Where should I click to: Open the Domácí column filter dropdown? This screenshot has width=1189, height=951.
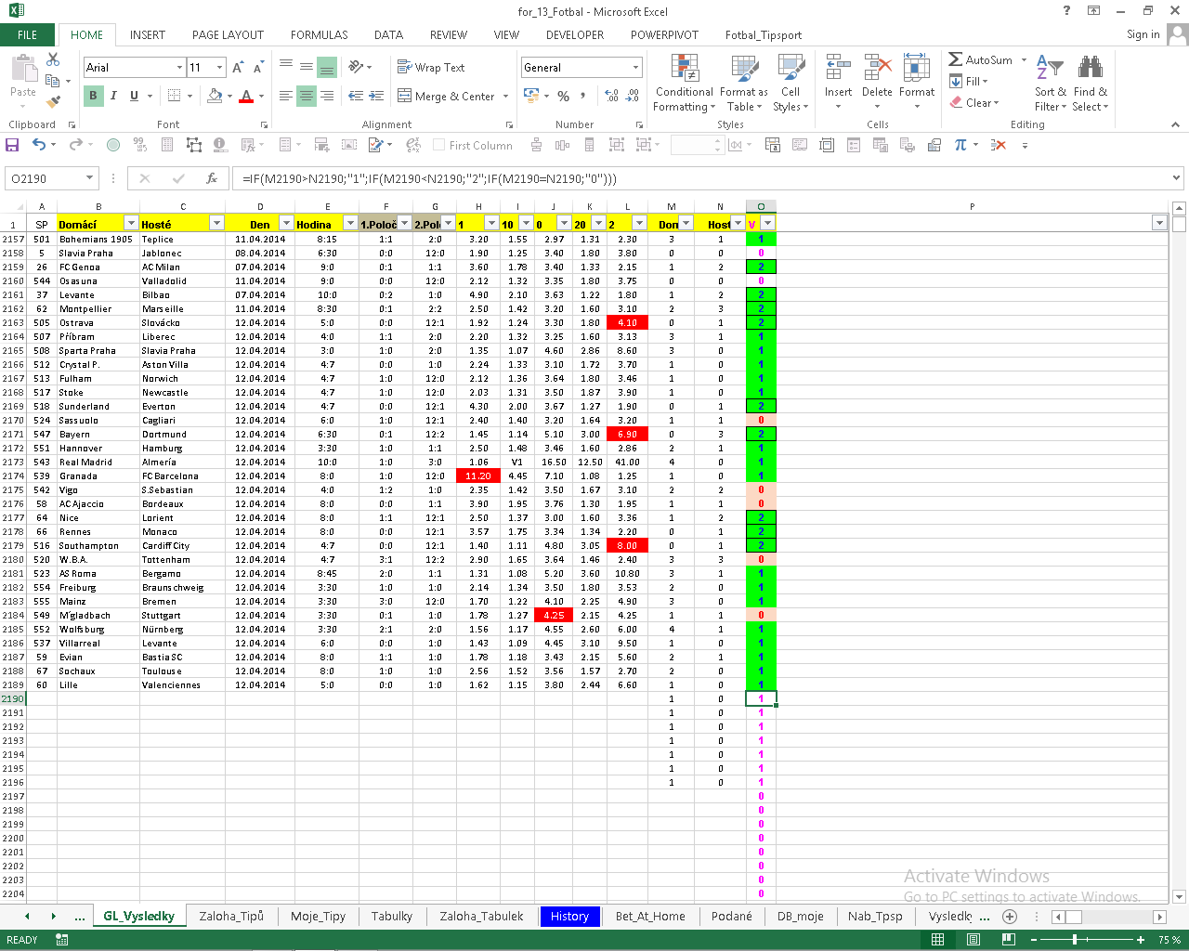[131, 224]
